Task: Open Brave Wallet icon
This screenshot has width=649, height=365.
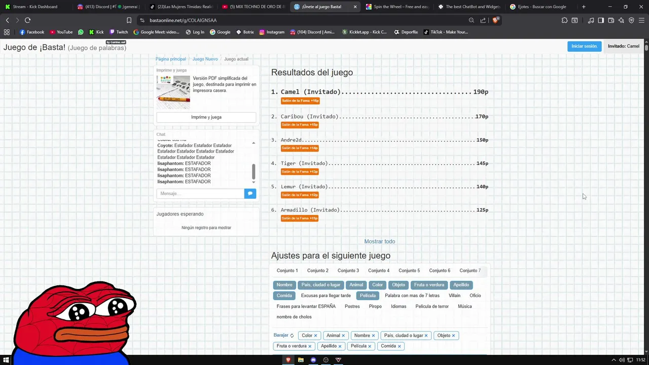Action: pyautogui.click(x=611, y=20)
